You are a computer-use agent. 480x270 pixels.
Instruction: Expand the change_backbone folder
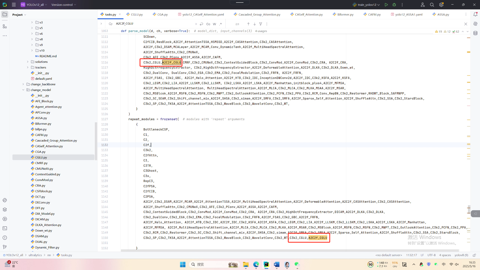tap(23, 84)
